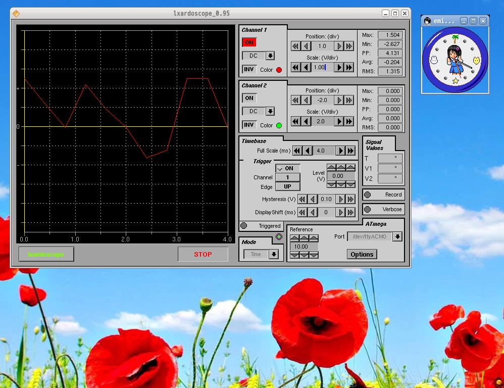Increase Channel 2 position one step right
The height and width of the screenshot is (388, 504).
point(339,100)
